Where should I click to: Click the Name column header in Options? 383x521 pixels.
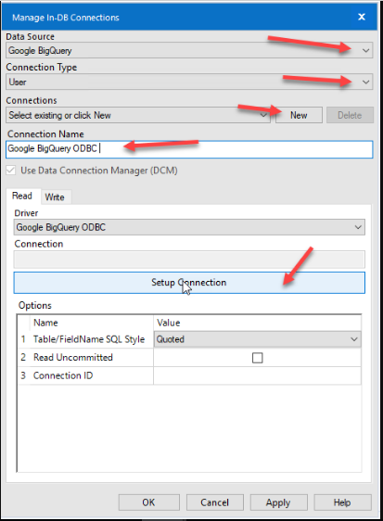pos(92,323)
